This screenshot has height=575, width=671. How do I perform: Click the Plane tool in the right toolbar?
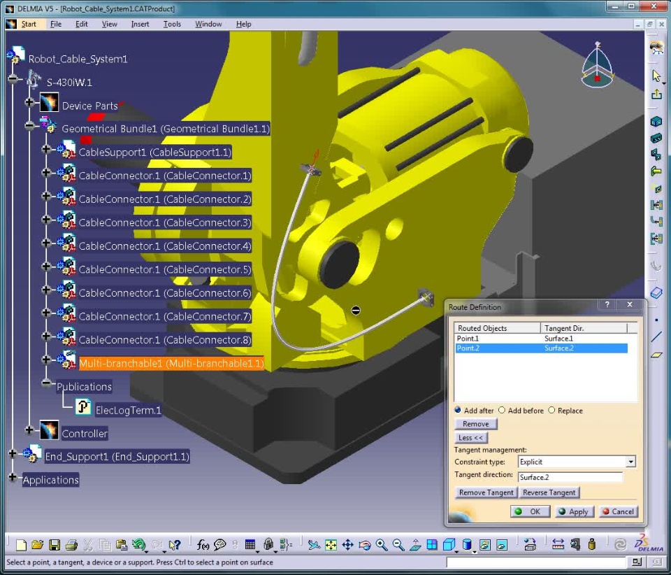pyautogui.click(x=656, y=355)
